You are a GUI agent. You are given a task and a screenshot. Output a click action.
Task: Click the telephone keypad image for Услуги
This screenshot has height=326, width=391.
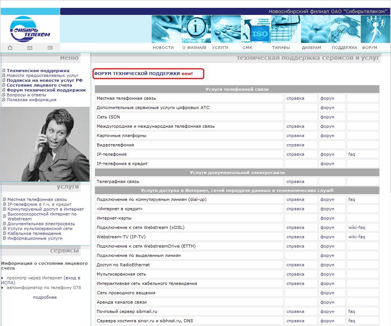pyautogui.click(x=226, y=29)
